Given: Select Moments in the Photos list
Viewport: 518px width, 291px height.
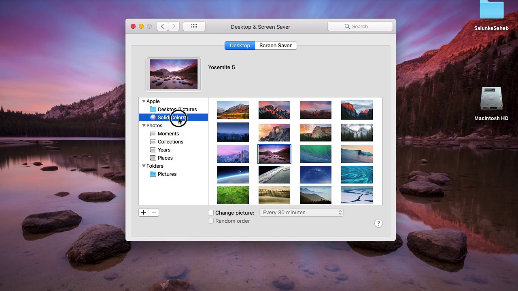Looking at the screenshot, I should [168, 134].
